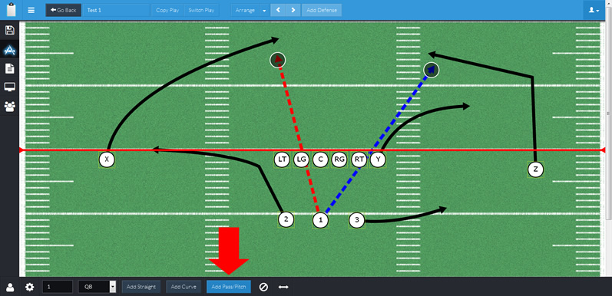Open the document page icon in sidebar
Image resolution: width=612 pixels, height=296 pixels.
coord(9,69)
